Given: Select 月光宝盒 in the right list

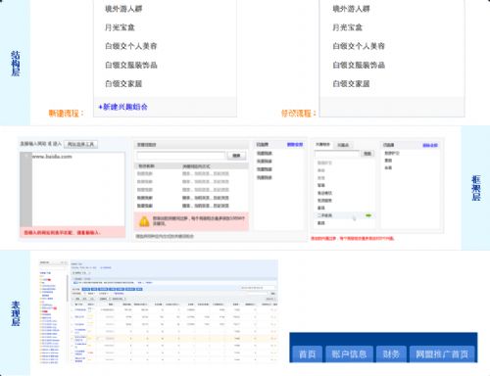Looking at the screenshot, I should pos(348,27).
